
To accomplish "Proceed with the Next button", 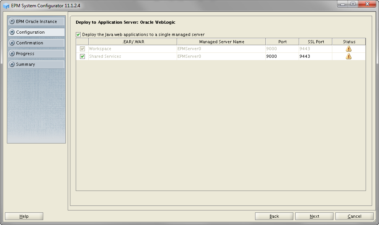I will click(x=314, y=216).
